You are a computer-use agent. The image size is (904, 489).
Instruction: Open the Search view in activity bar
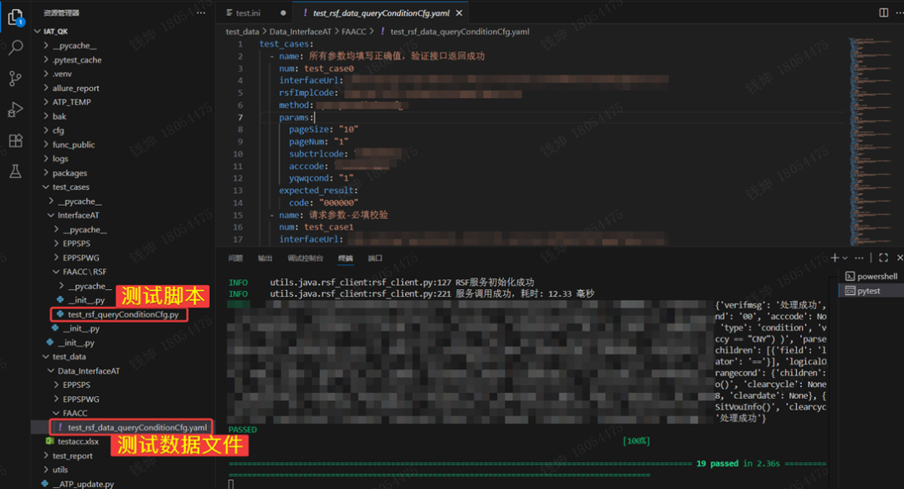pos(16,48)
